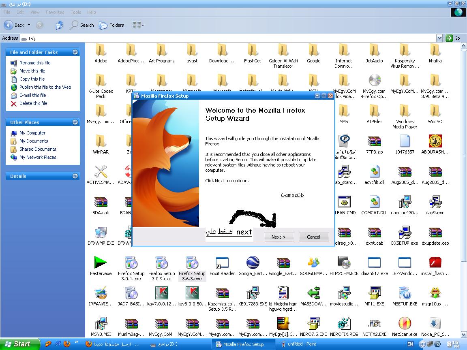Open the Back history dropdown arrow

(x=29, y=25)
